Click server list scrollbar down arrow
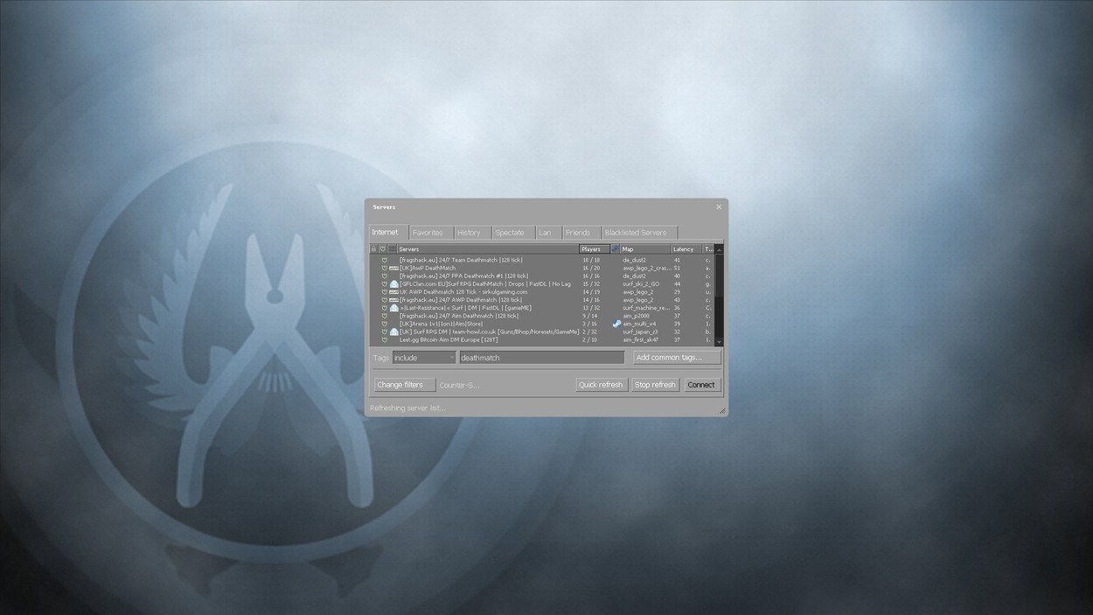This screenshot has width=1093, height=615. coord(719,342)
